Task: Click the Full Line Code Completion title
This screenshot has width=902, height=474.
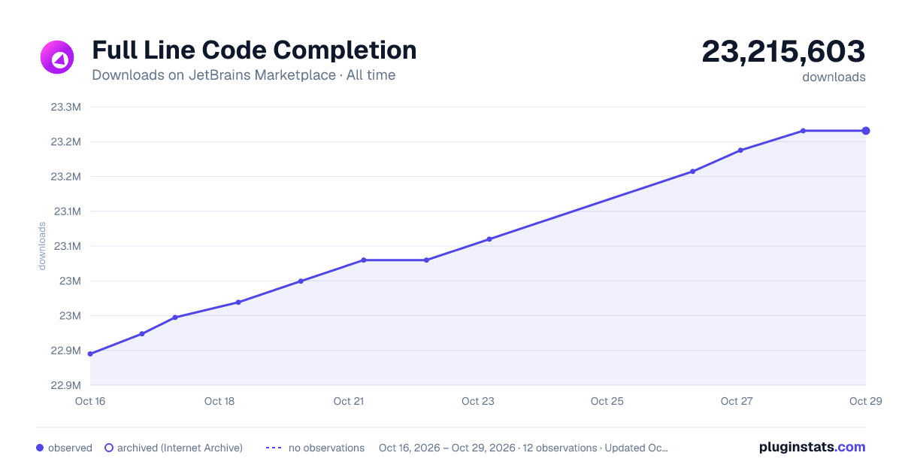Action: click(254, 50)
